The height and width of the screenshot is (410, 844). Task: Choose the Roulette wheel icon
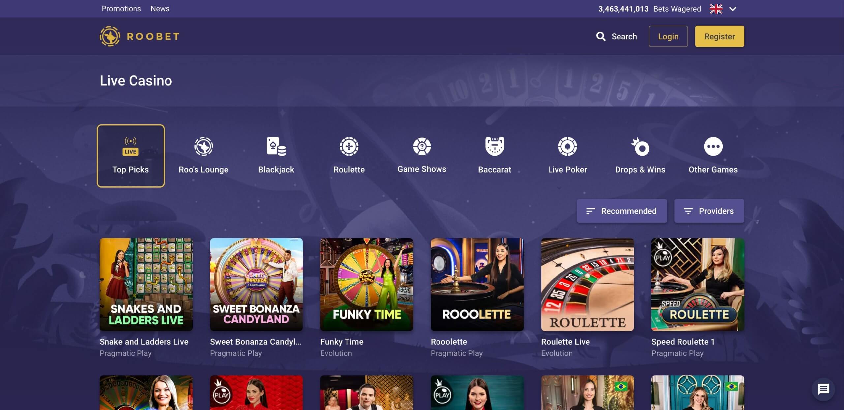click(349, 146)
